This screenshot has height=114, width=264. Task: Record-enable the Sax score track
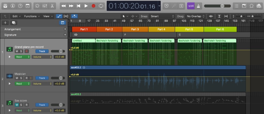tap(26, 105)
